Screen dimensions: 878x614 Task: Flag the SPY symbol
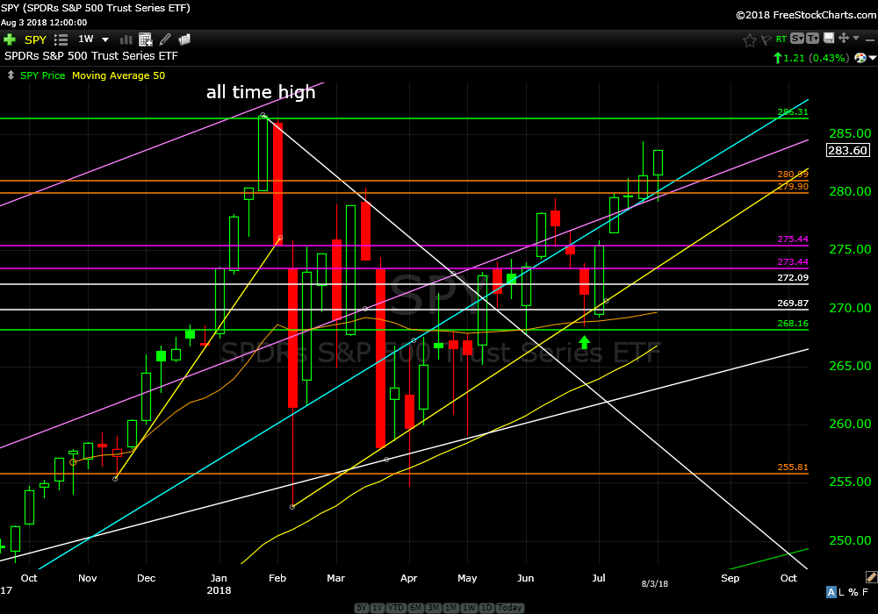tap(765, 39)
